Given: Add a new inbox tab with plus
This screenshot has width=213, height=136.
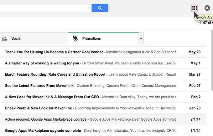Looking at the screenshot, I should pyautogui.click(x=141, y=38).
